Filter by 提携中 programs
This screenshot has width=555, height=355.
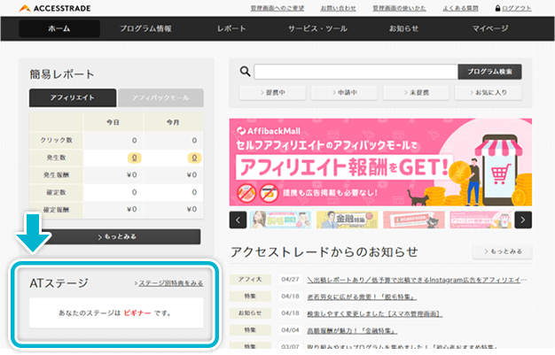(272, 93)
